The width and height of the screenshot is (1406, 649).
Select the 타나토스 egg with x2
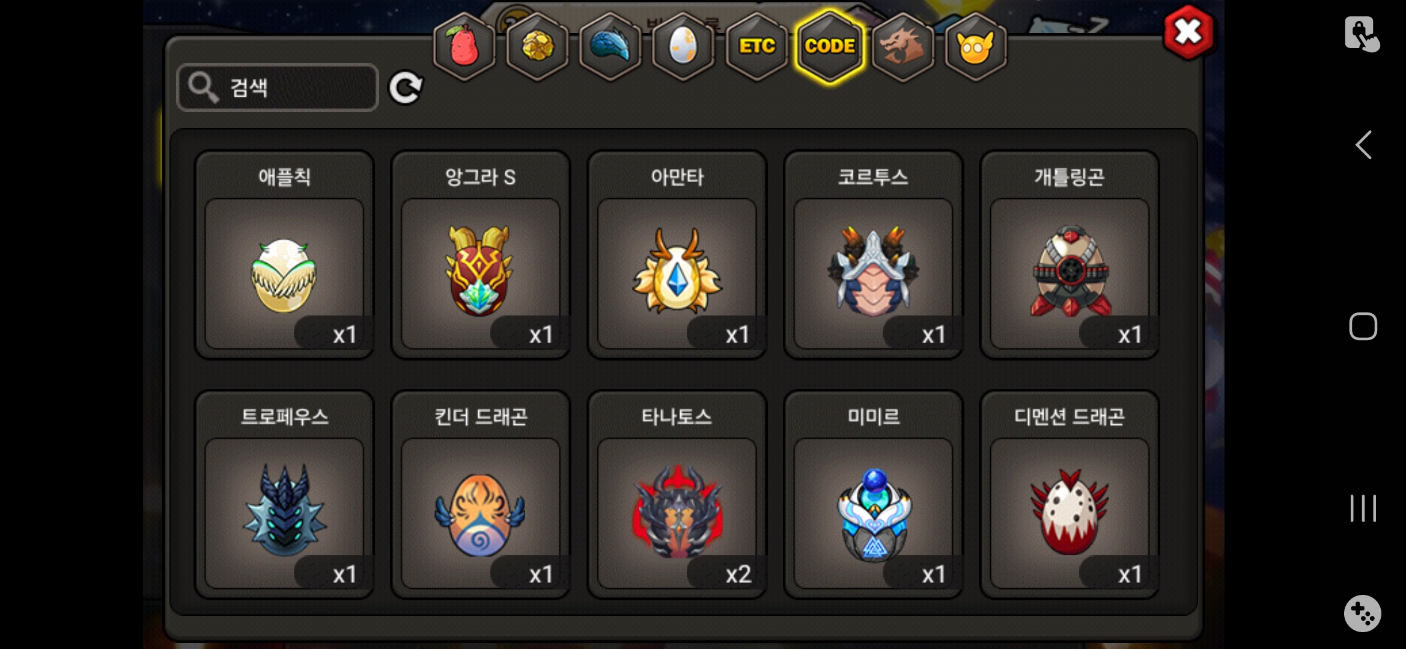pos(677,495)
